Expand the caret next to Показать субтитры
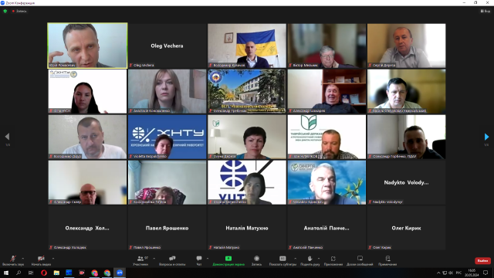The width and height of the screenshot is (494, 278). click(295, 259)
